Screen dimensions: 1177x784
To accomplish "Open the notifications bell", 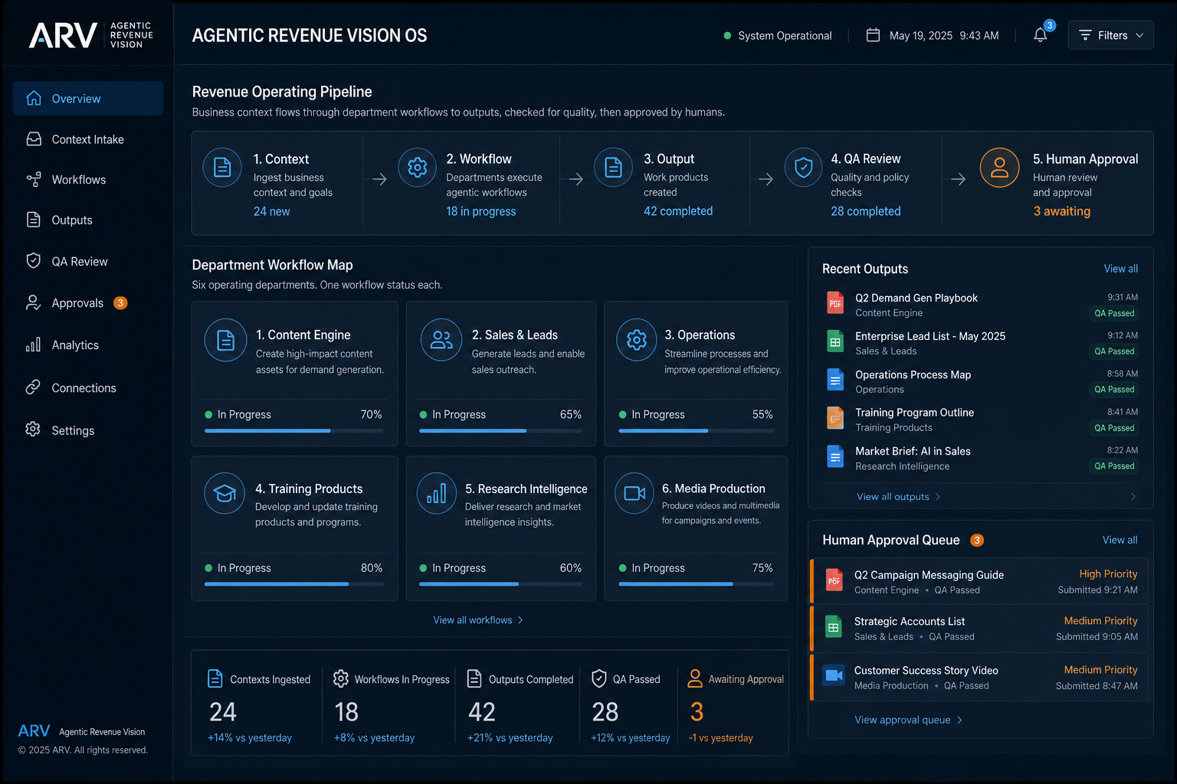I will tap(1040, 35).
